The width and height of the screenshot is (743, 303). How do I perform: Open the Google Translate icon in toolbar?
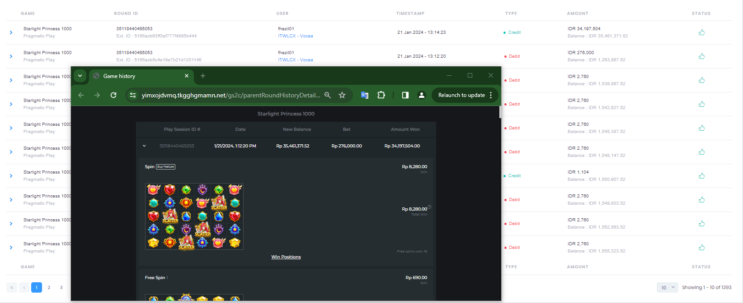tap(365, 95)
